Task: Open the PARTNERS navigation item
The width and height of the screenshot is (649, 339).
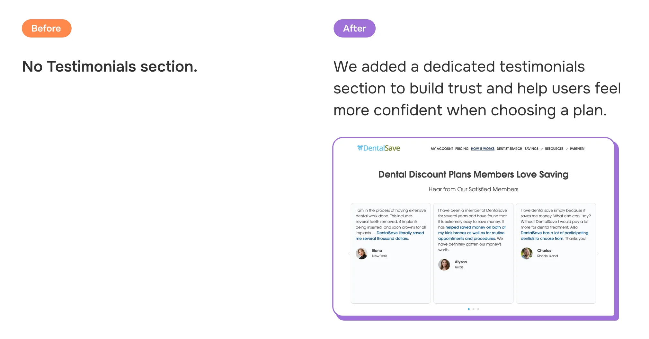Action: [x=577, y=149]
